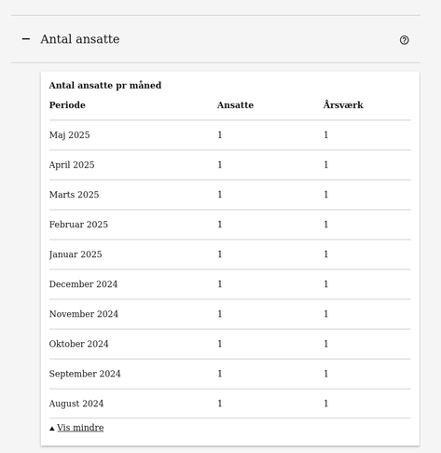The width and height of the screenshot is (441, 453).
Task: Click the Årsværk value for Oktober 2024
Action: point(325,344)
